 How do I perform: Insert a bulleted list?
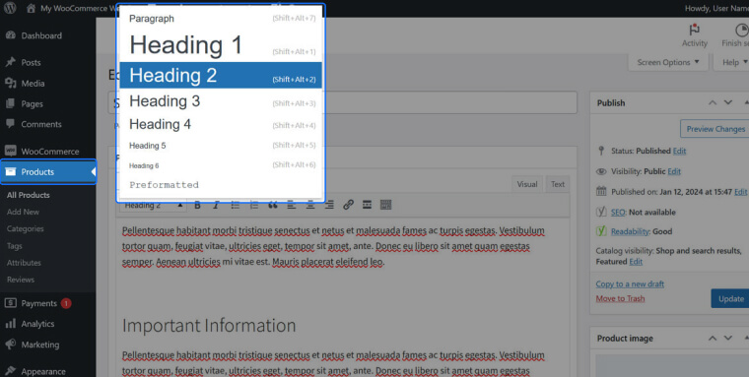(x=235, y=205)
